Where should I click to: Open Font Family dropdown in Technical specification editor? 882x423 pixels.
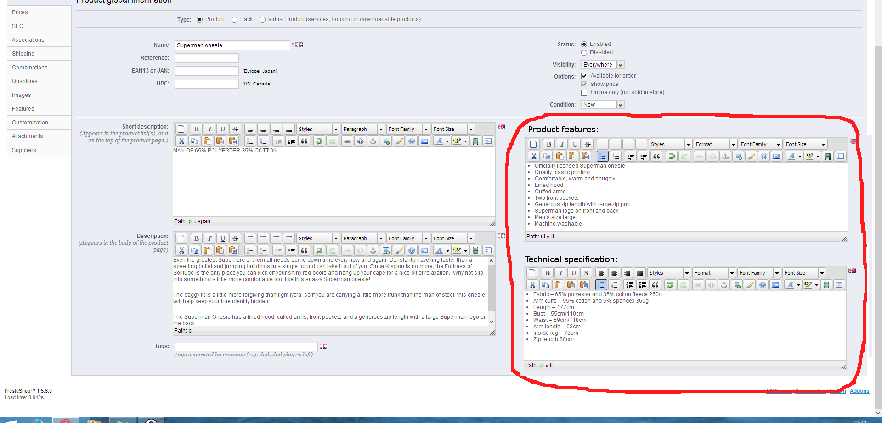point(759,273)
